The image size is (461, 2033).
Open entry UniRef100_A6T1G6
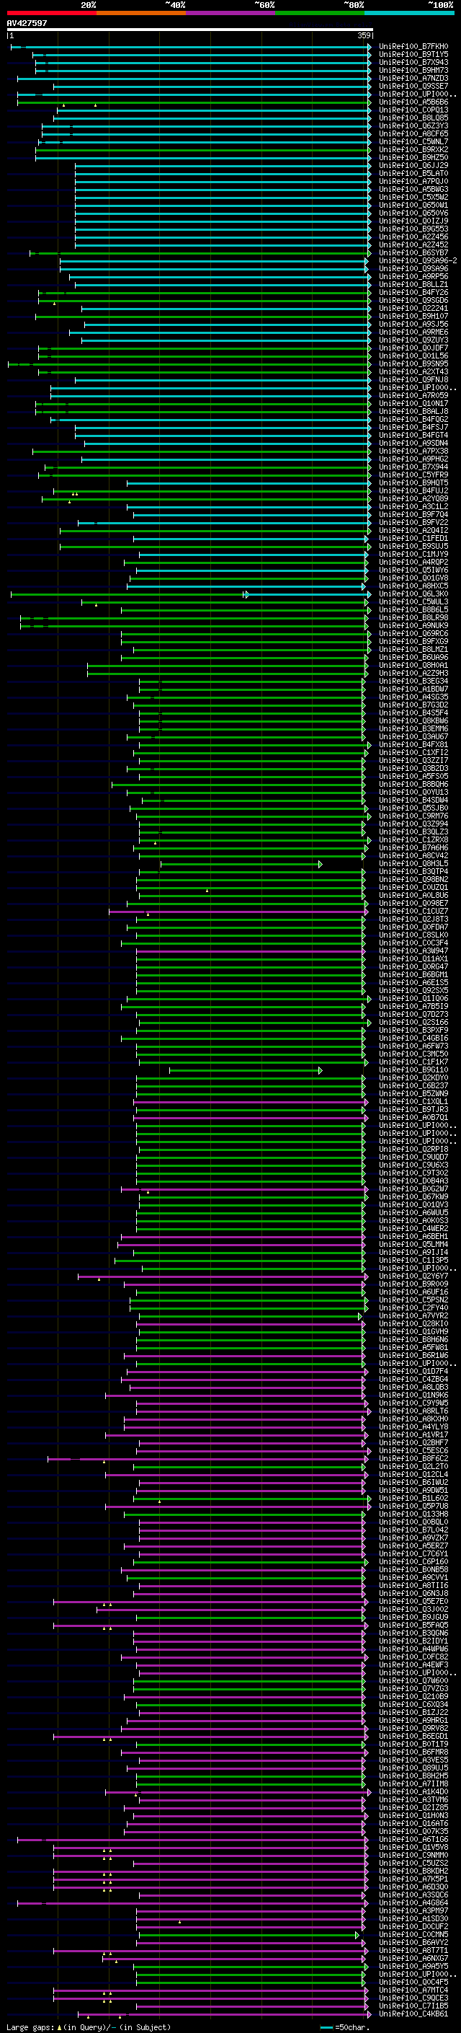[x=413, y=1839]
